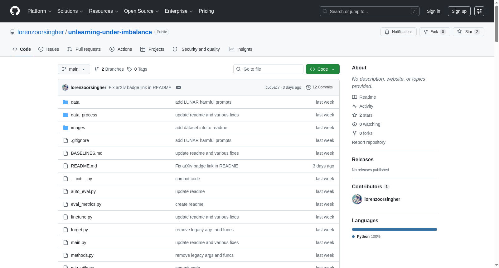Image resolution: width=499 pixels, height=268 pixels.
Task: Click the README.md file icon
Action: 65,166
